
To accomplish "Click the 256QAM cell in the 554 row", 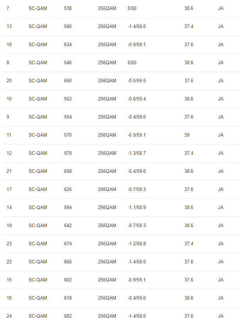I will pyautogui.click(x=107, y=117).
